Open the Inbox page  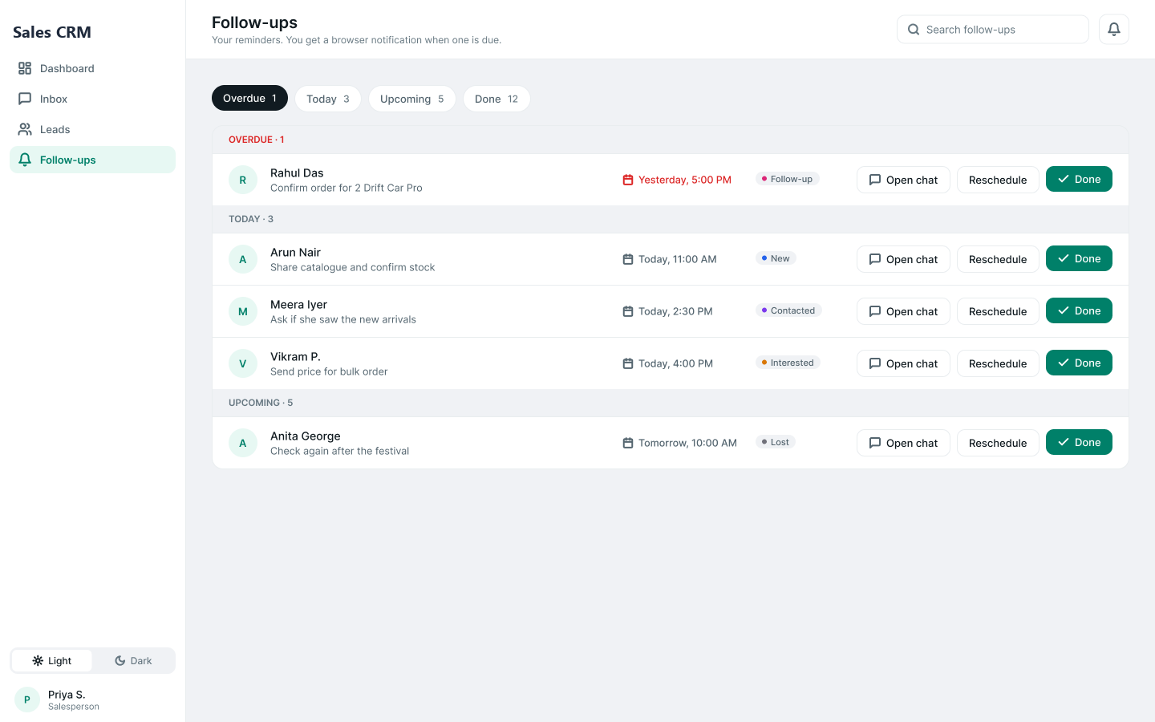click(x=92, y=99)
